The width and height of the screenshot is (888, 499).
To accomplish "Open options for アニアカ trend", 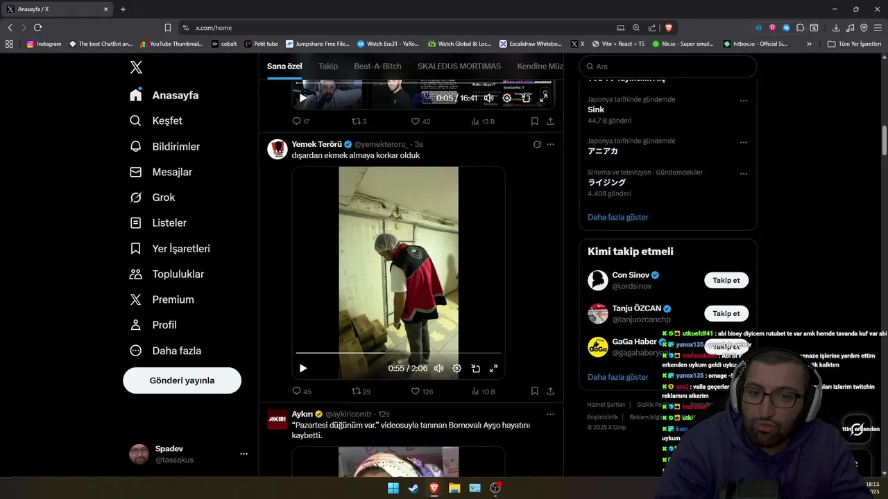I will coord(744,142).
